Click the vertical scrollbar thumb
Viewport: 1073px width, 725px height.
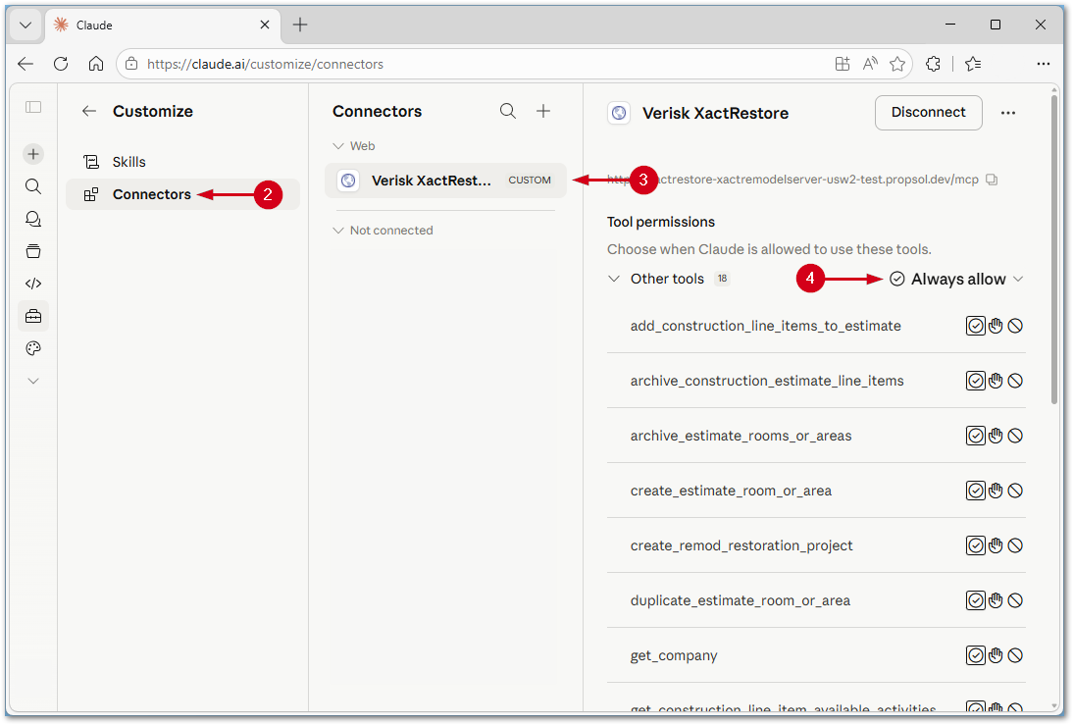(x=1054, y=250)
